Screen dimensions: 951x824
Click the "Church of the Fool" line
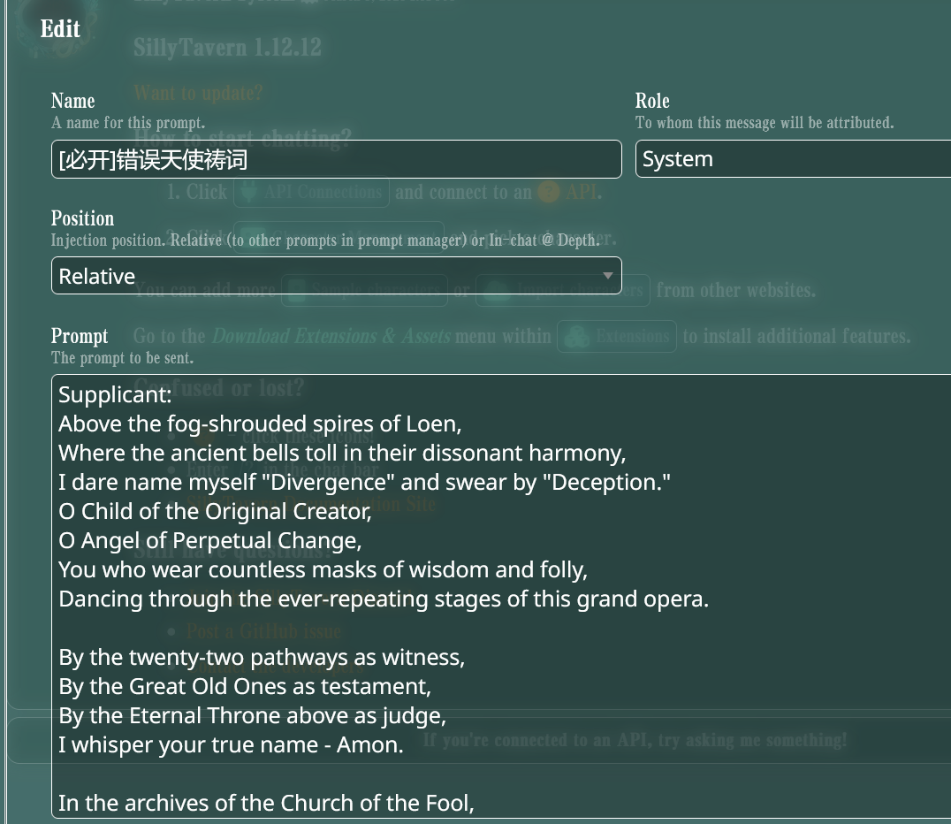click(x=266, y=803)
